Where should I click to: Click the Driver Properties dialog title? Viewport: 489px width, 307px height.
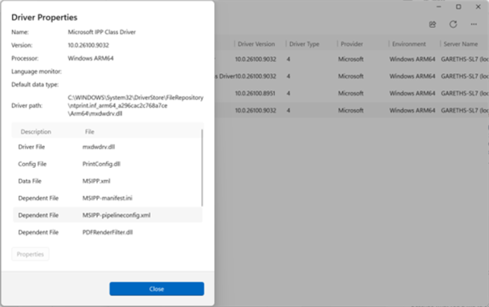pos(44,18)
